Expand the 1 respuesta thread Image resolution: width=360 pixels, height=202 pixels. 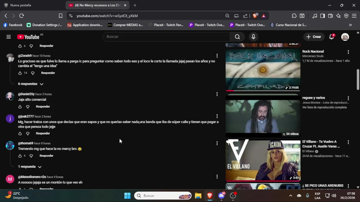click(x=30, y=167)
